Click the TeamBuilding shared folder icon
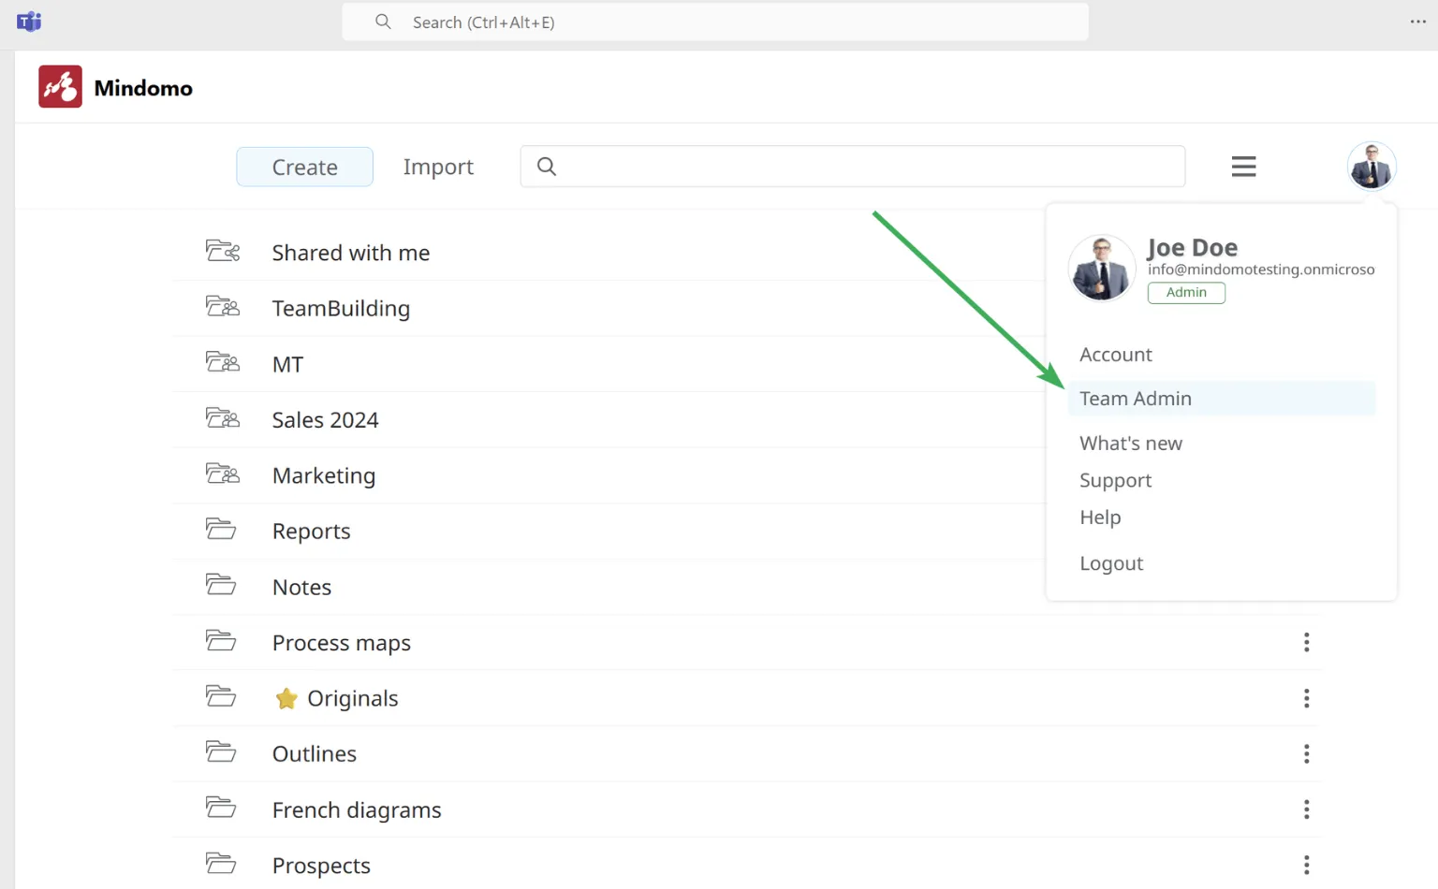The height and width of the screenshot is (889, 1438). [x=223, y=307]
